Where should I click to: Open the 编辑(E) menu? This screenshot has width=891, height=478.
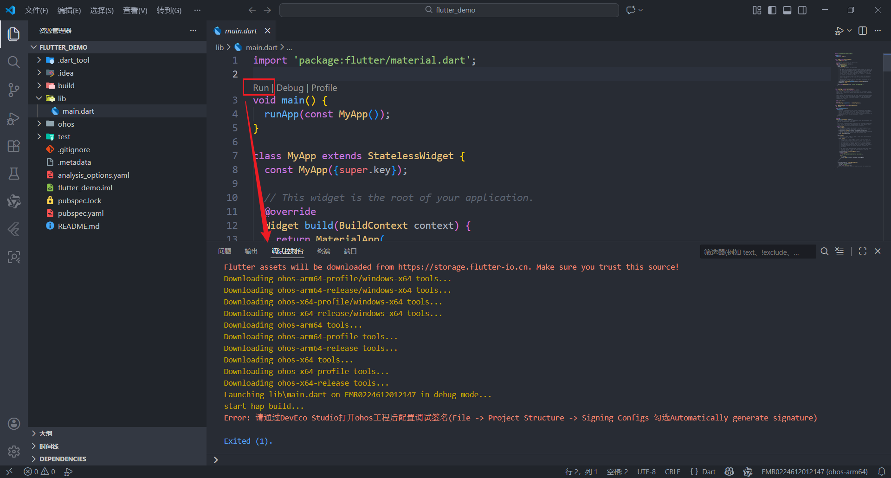69,10
